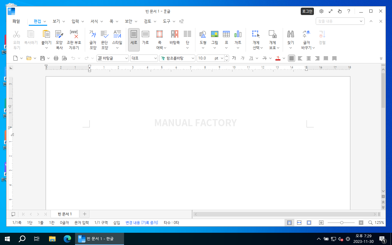The image size is (392, 245).
Task: Click the 125% zoom level
Action: [379, 223]
